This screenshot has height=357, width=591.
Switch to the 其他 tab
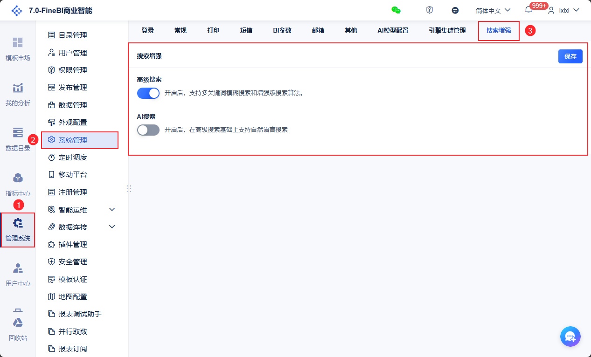(351, 30)
